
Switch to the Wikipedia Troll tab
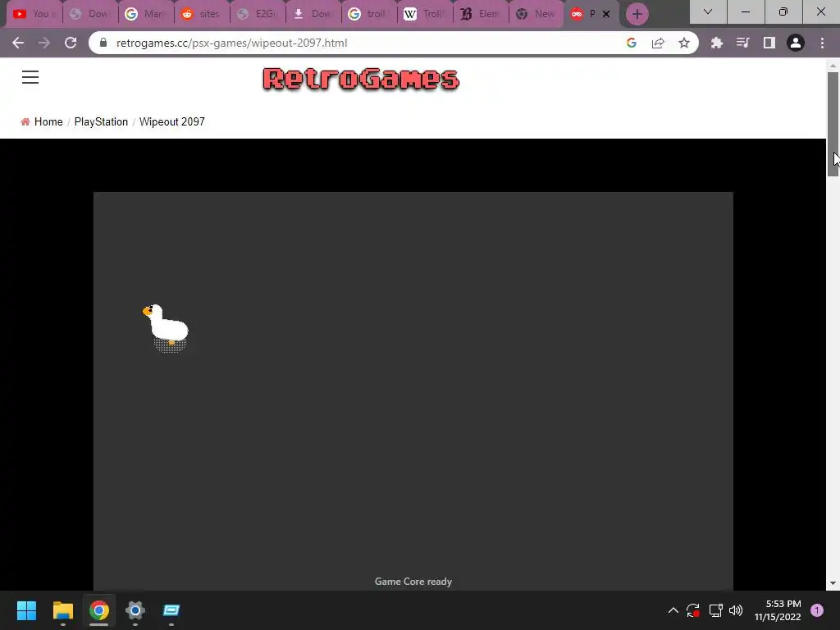424,14
